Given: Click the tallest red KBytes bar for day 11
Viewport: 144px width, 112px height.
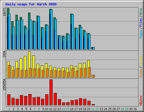Looking at the screenshot, I should pyautogui.click(x=51, y=92).
